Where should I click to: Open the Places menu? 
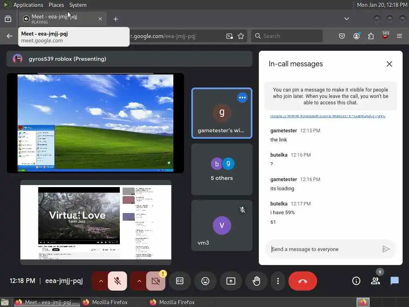pos(56,5)
